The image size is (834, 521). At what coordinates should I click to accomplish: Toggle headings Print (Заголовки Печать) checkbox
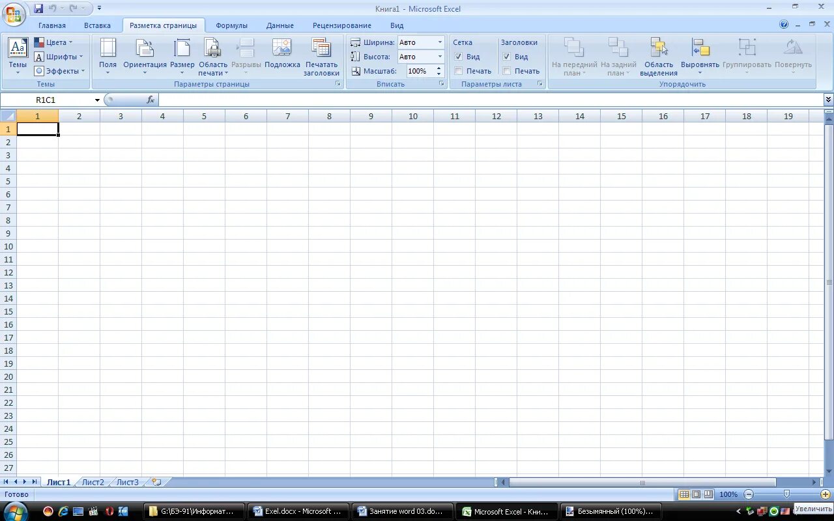[507, 71]
